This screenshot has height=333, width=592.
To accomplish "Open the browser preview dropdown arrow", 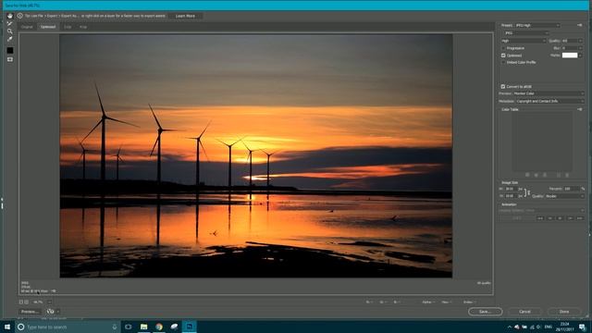I will 57,312.
